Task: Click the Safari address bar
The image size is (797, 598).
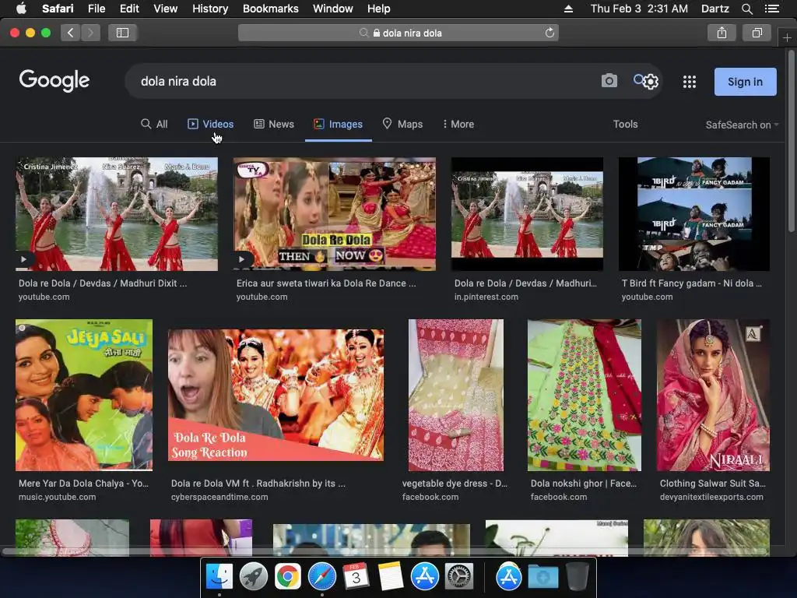Action: 398,33
